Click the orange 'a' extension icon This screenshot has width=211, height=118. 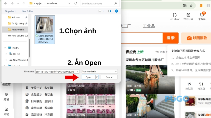click(x=201, y=6)
